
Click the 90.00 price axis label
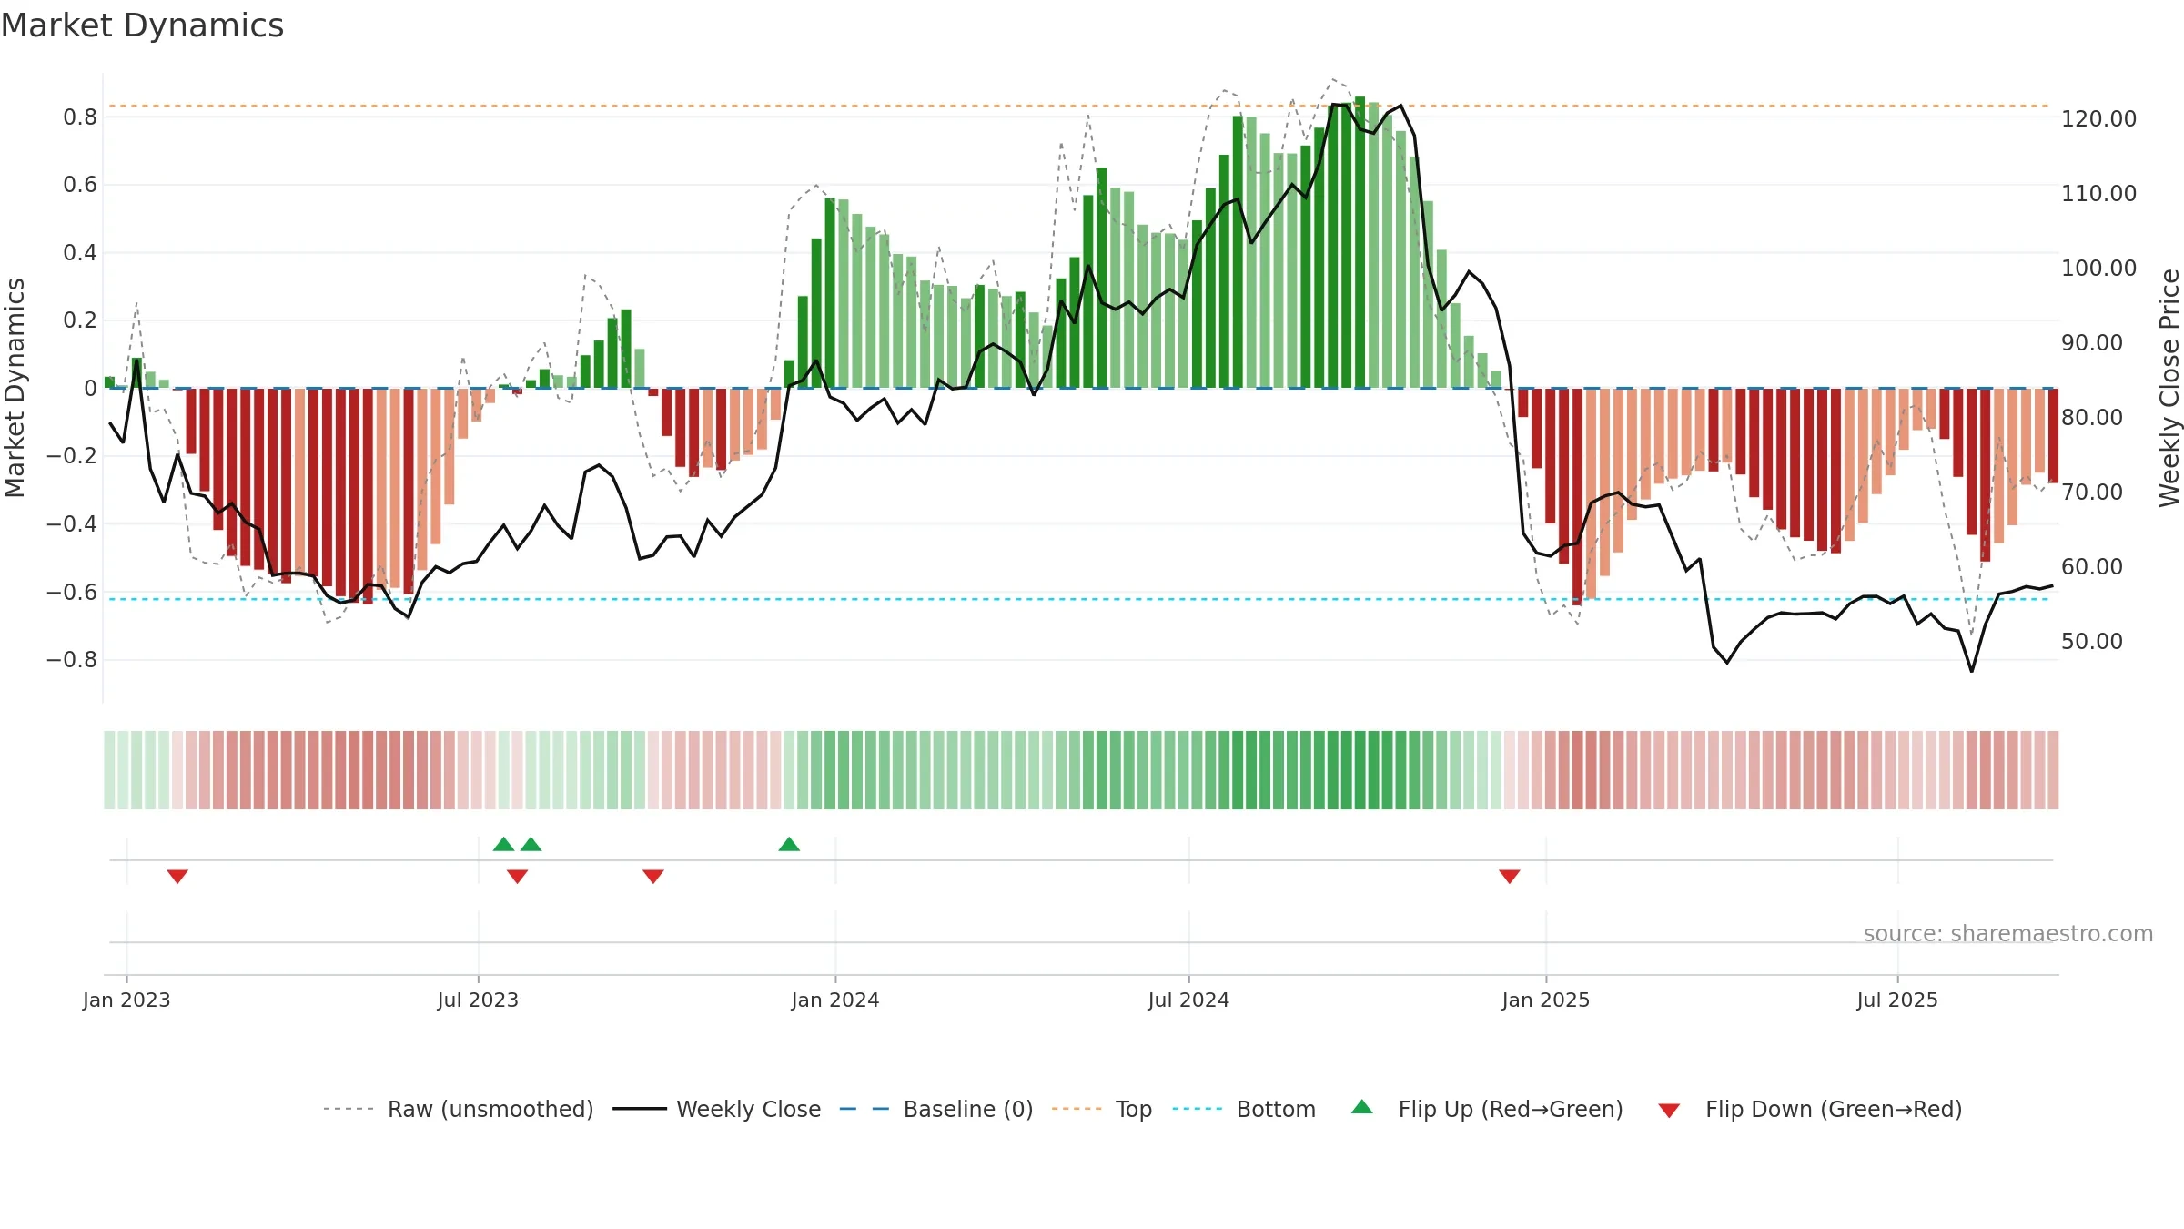(x=2092, y=343)
